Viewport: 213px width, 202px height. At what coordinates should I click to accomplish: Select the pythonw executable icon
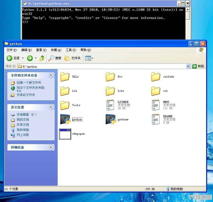tap(111, 119)
